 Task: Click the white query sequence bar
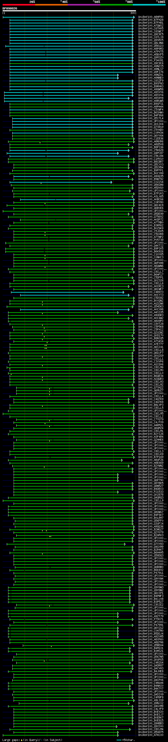pos(69,11)
